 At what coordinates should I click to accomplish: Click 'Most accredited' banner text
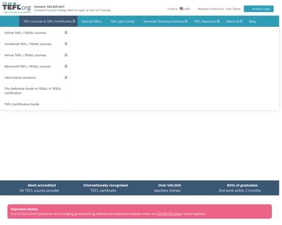(x=42, y=185)
